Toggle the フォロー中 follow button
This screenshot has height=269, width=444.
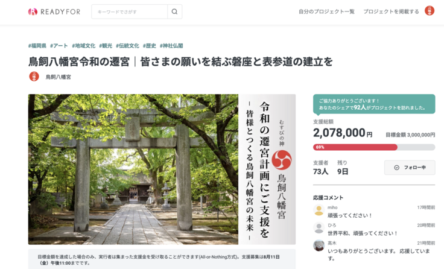tap(410, 167)
